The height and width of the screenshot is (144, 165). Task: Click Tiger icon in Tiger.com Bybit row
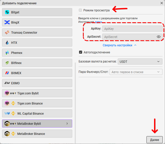(7, 93)
